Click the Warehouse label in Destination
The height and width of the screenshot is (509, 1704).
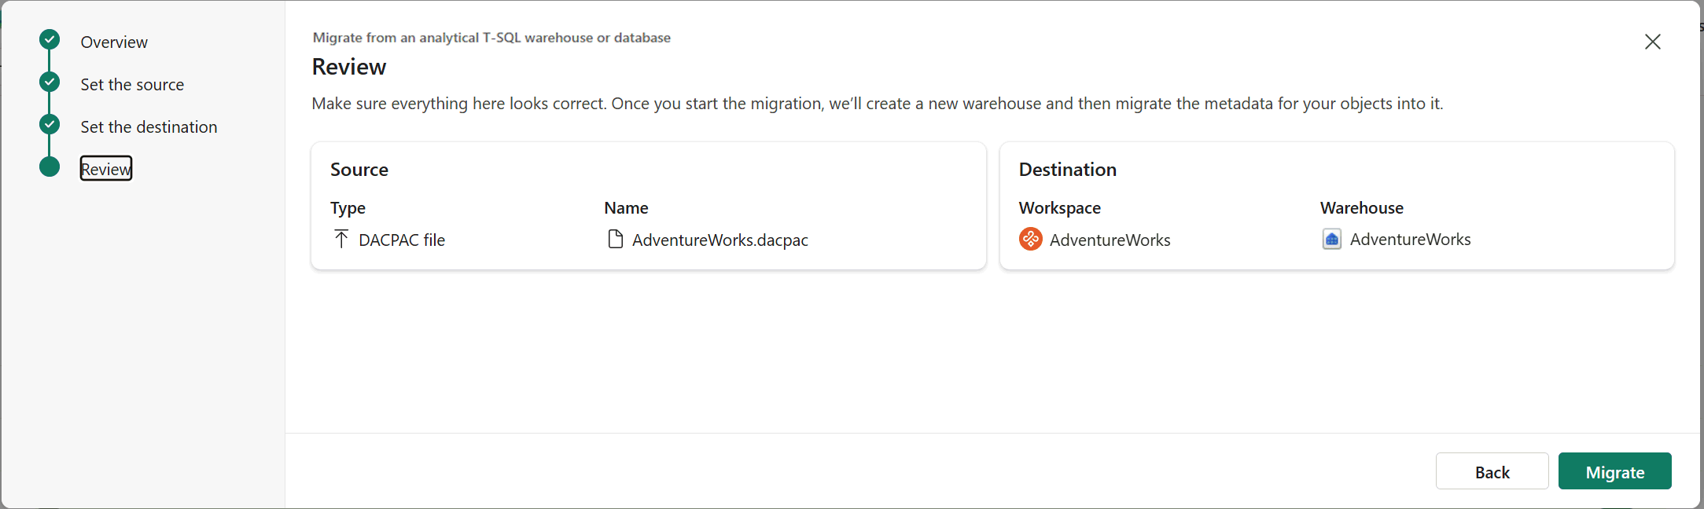click(x=1361, y=208)
